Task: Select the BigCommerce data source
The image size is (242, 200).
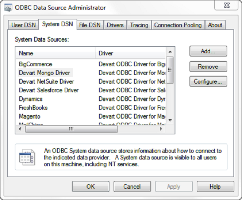Action: (x=35, y=64)
